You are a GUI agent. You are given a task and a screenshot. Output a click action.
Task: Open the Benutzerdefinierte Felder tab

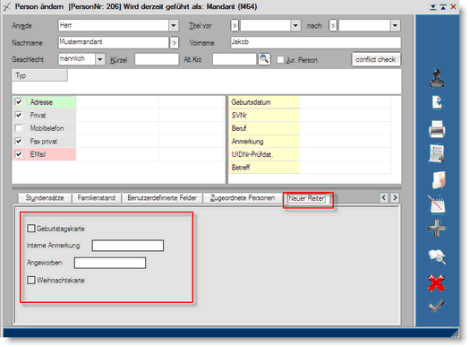point(162,198)
